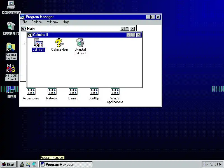This screenshot has width=224, height=168.
Task: Minimize the Calmira II group window
Action: click(129, 35)
